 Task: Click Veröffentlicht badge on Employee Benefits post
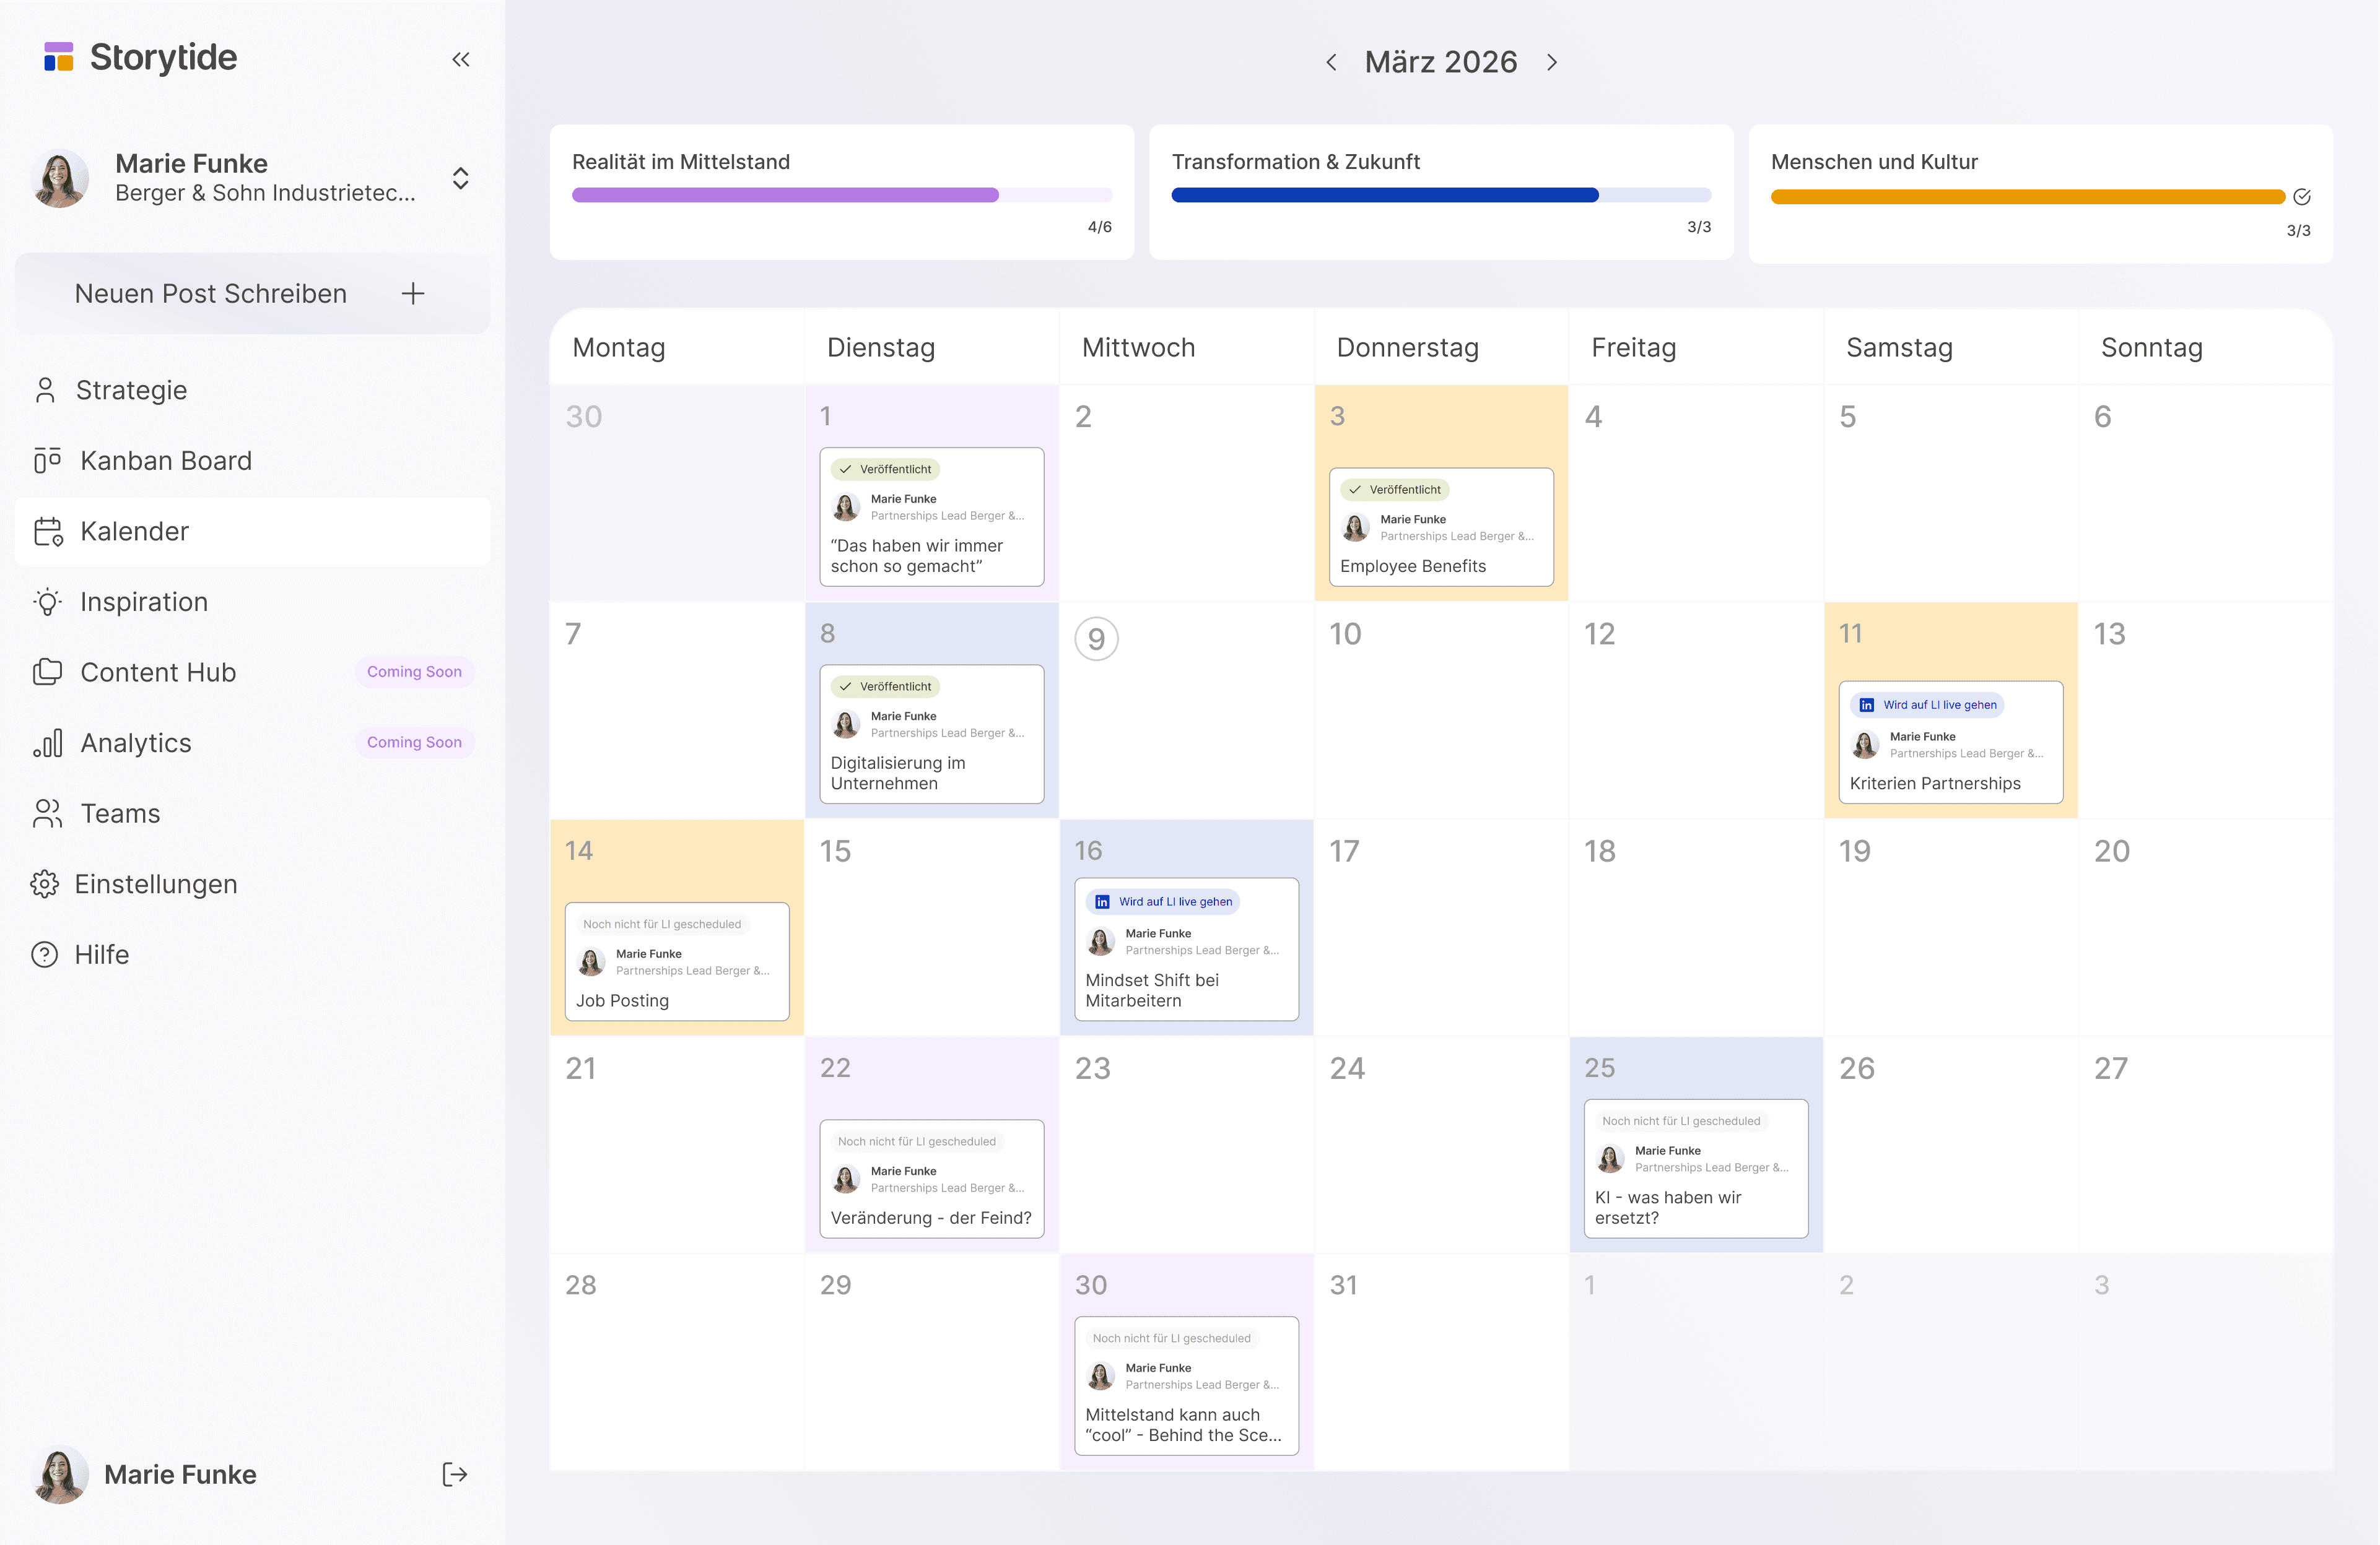coord(1395,490)
